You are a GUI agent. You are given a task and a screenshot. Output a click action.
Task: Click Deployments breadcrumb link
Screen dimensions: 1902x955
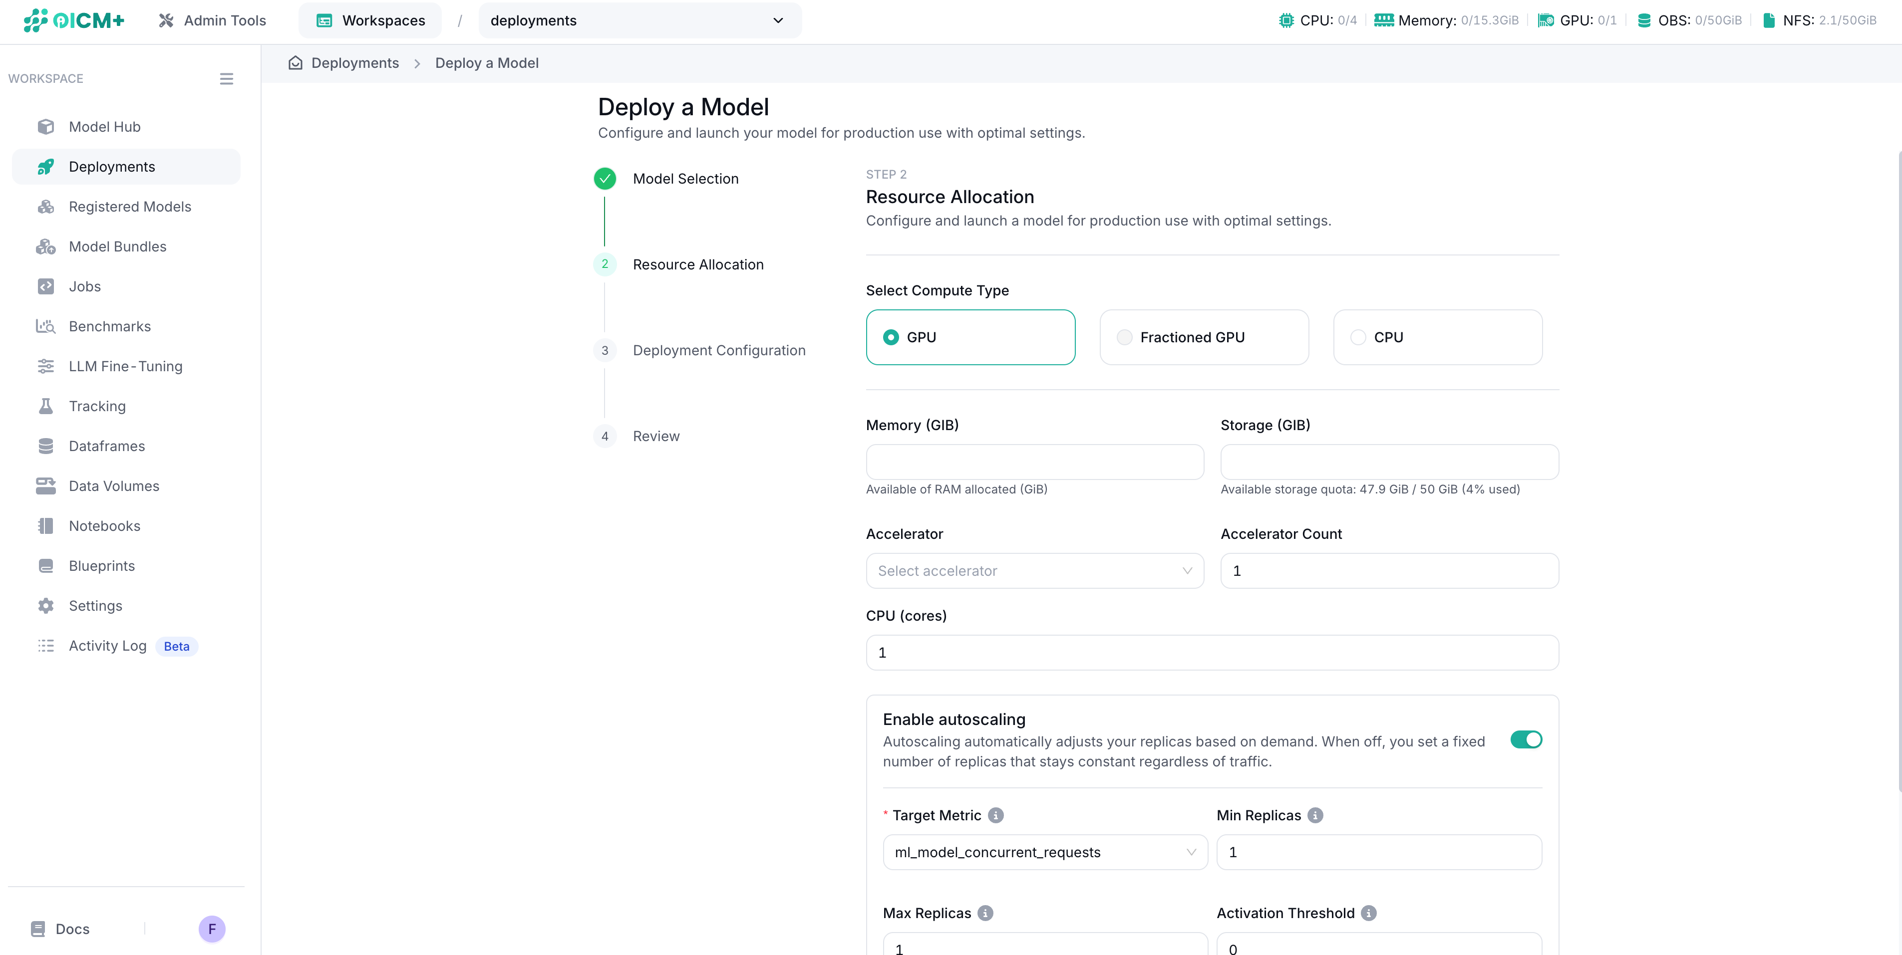354,63
